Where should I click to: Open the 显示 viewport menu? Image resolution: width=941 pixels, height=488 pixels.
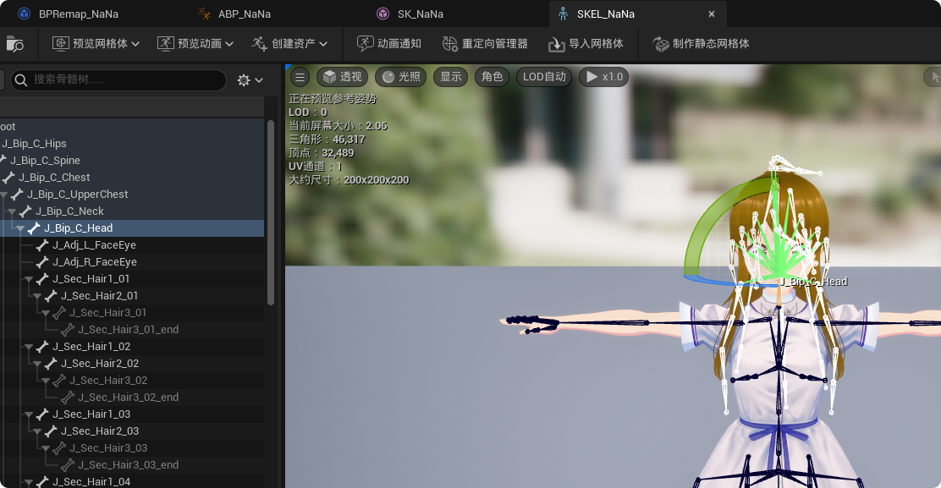(x=451, y=77)
